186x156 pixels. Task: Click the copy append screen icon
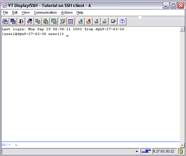(54, 21)
